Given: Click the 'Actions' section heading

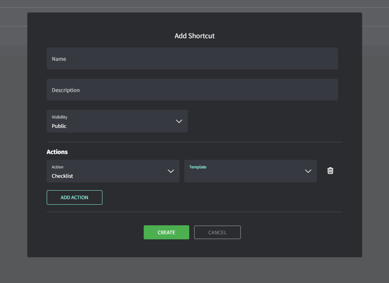Looking at the screenshot, I should [x=57, y=152].
